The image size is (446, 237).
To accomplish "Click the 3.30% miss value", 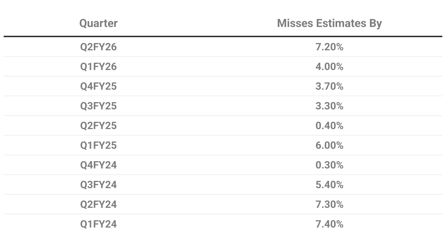I will 329,106.
